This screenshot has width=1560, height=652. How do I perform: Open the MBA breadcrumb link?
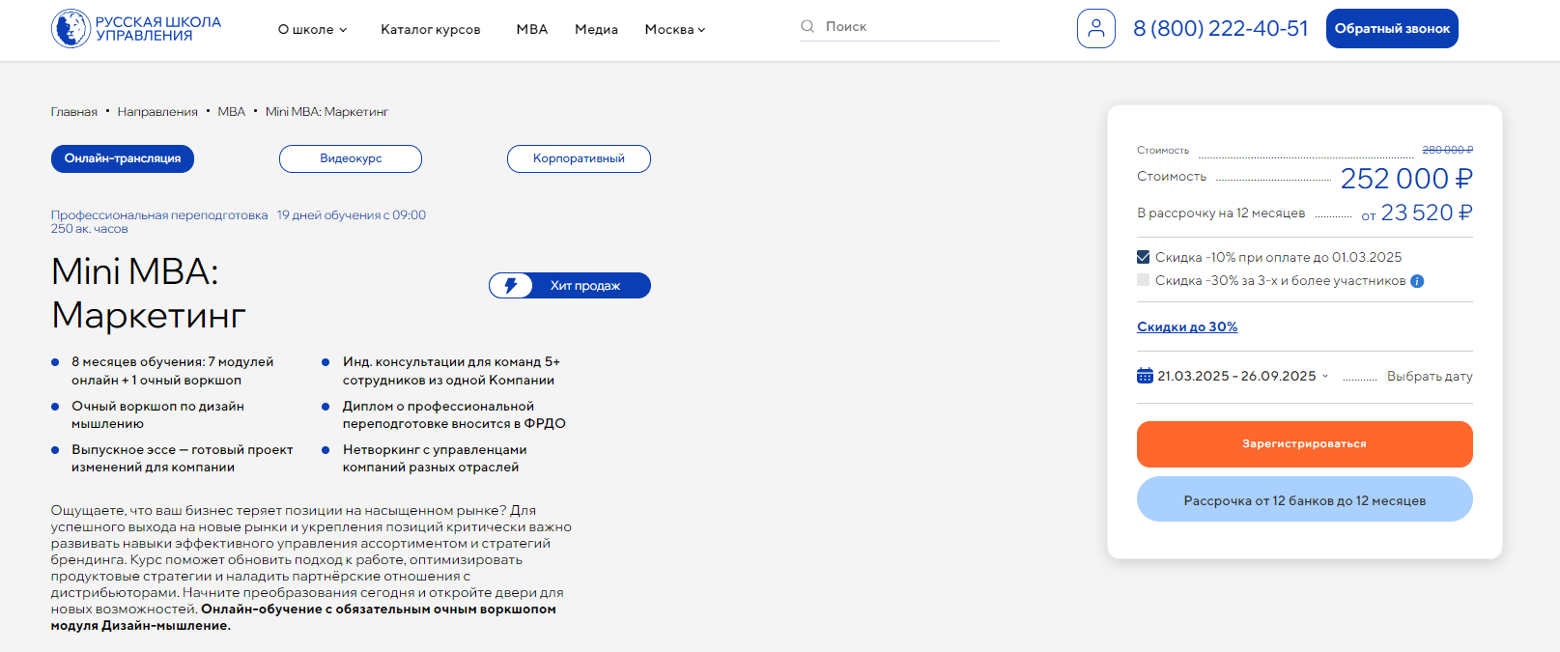pos(232,112)
